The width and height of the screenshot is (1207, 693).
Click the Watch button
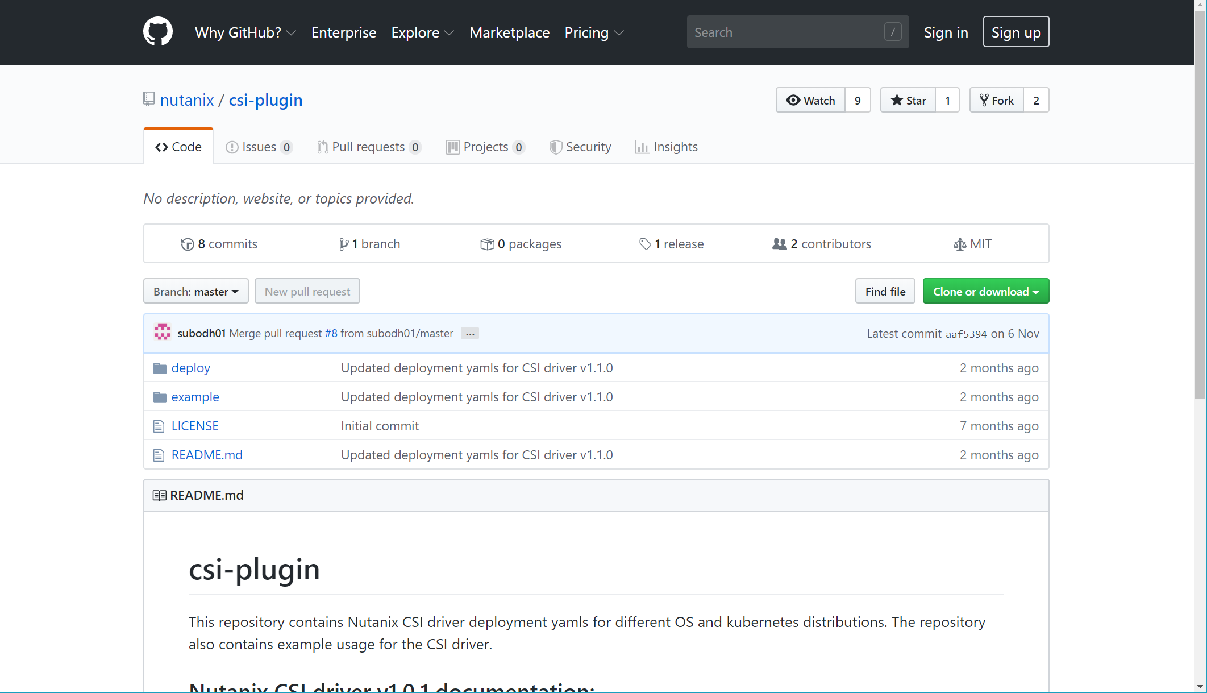[810, 100]
